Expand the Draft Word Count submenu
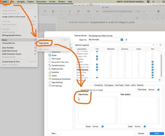165x136 pixels. pyautogui.click(x=19, y=51)
